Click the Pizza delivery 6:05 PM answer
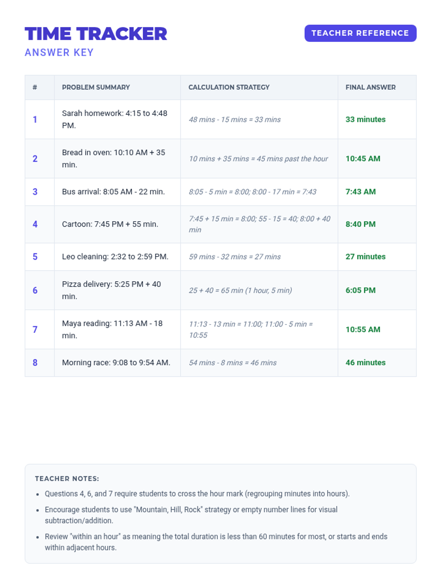 click(x=361, y=290)
